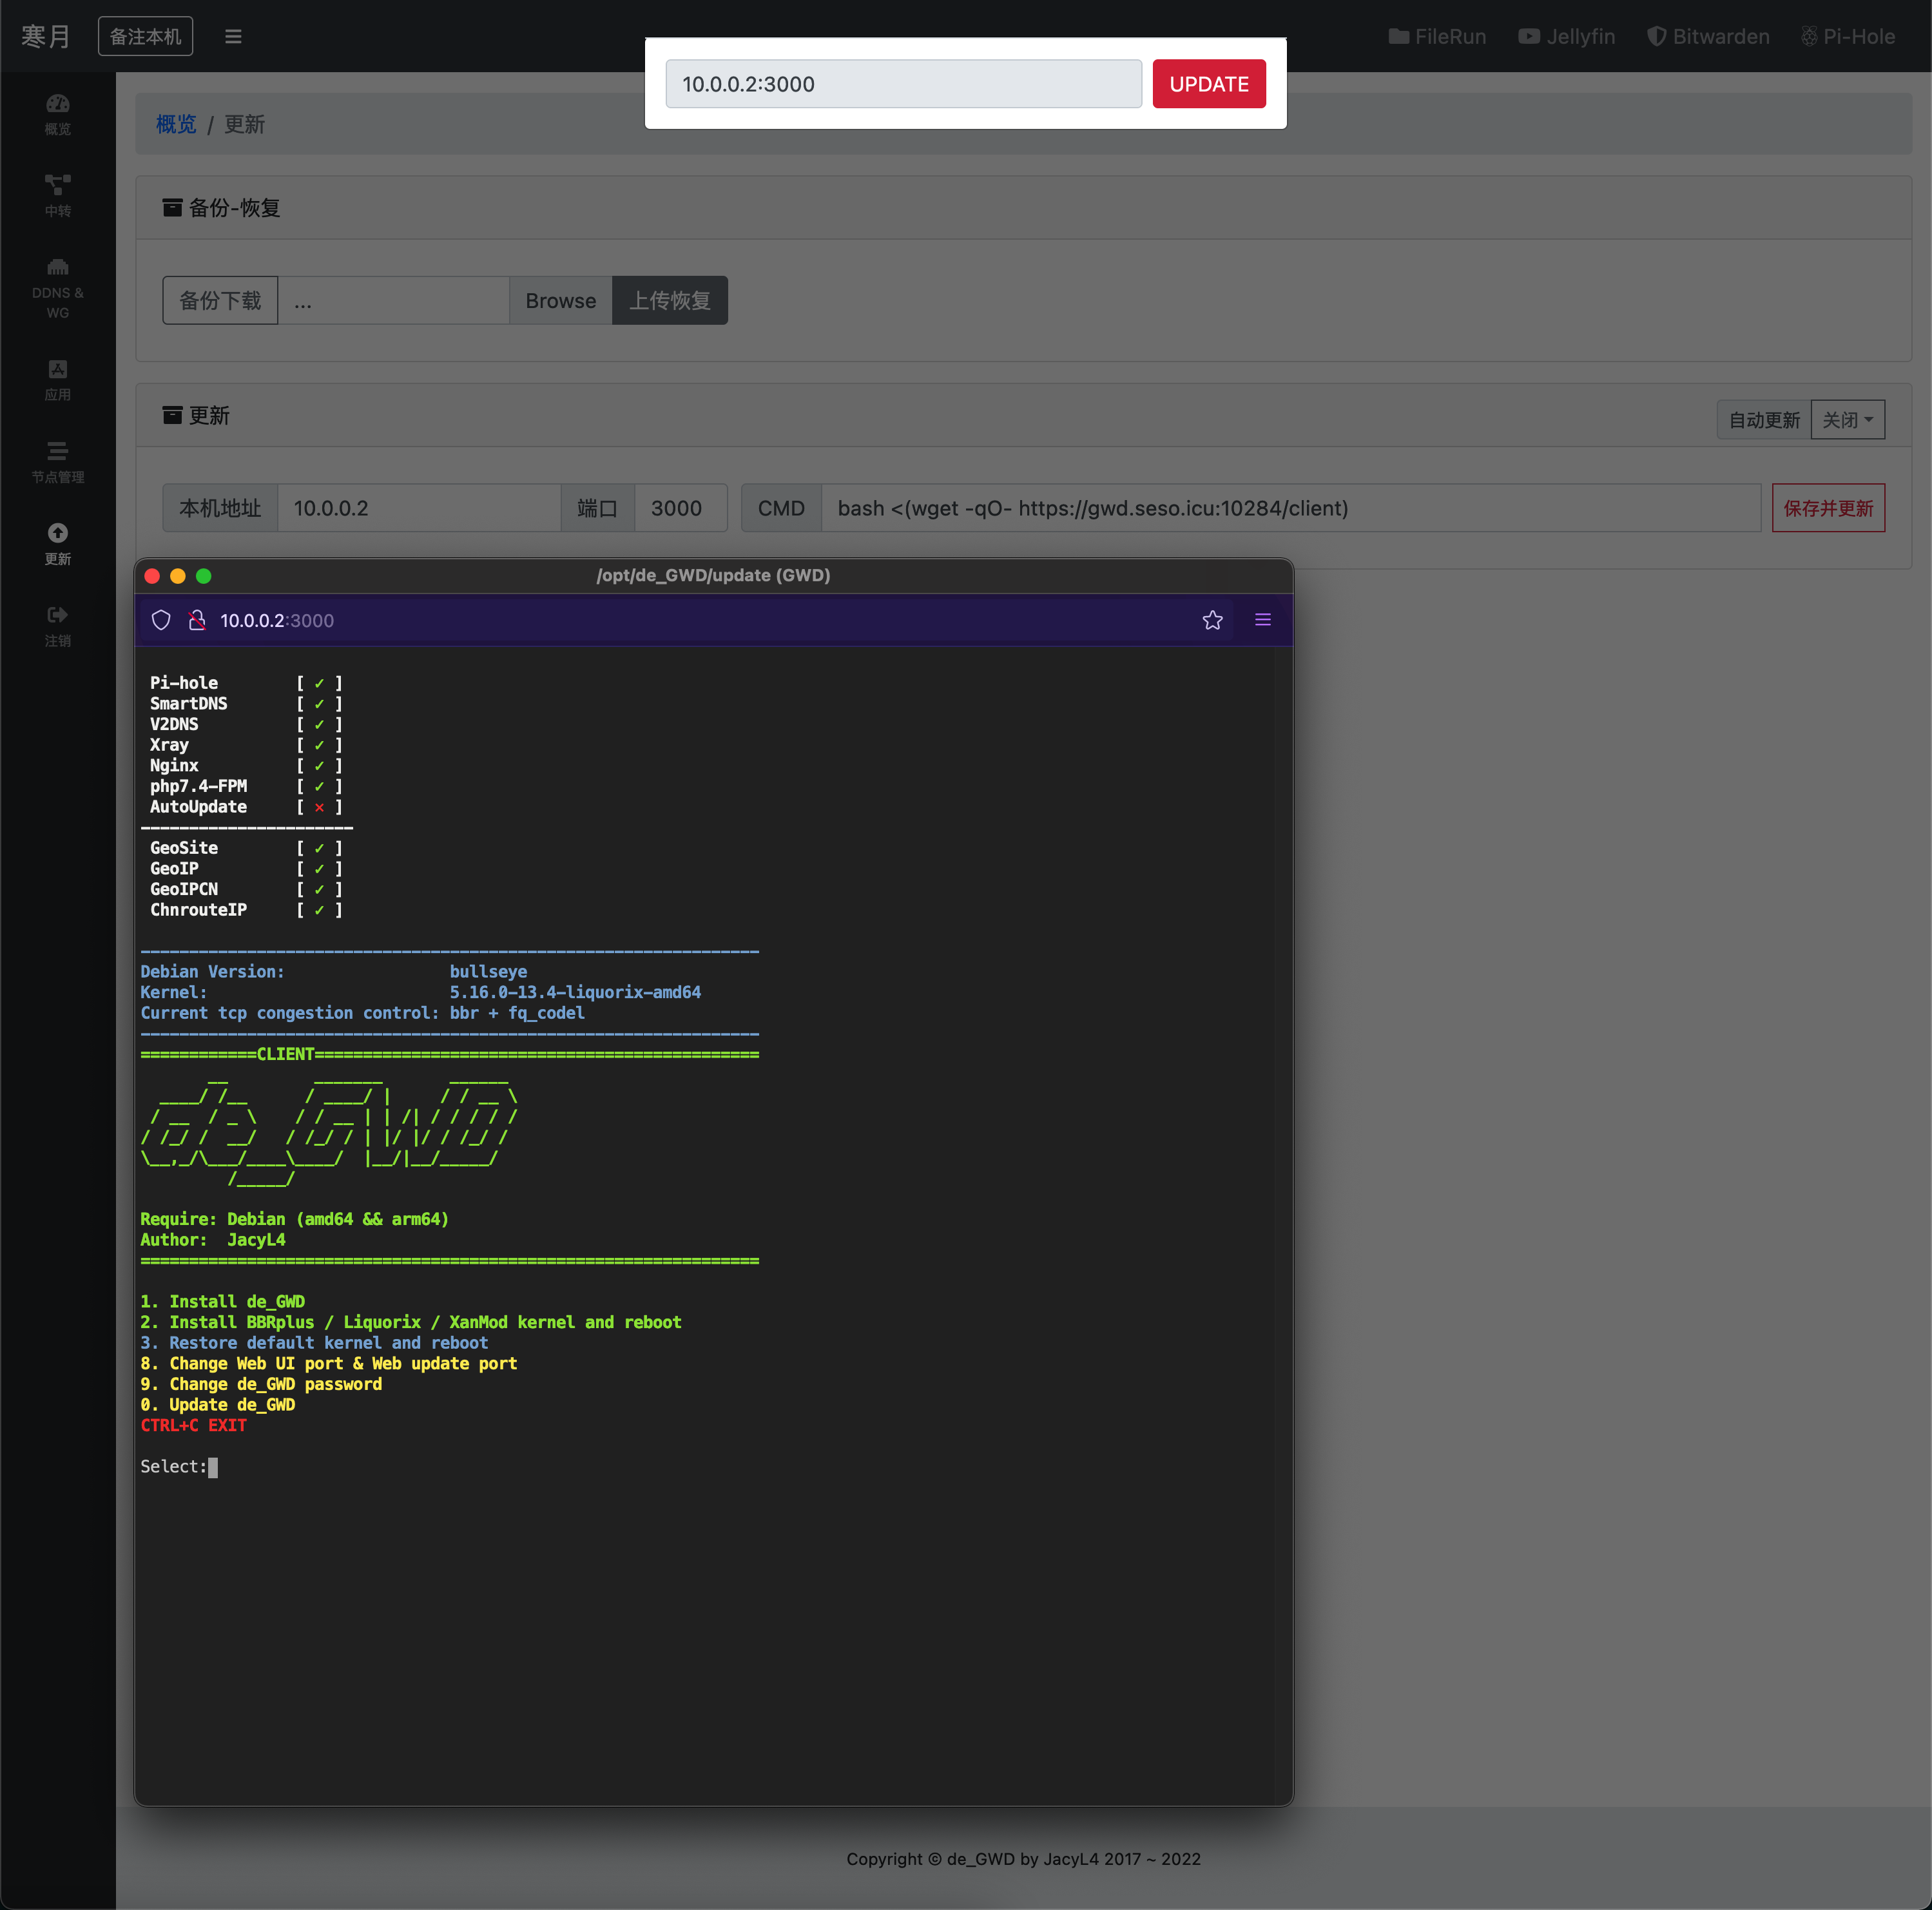This screenshot has height=1910, width=1932.
Task: Click the insecure lock icon beside 10.0.0.2:3000
Action: (197, 620)
